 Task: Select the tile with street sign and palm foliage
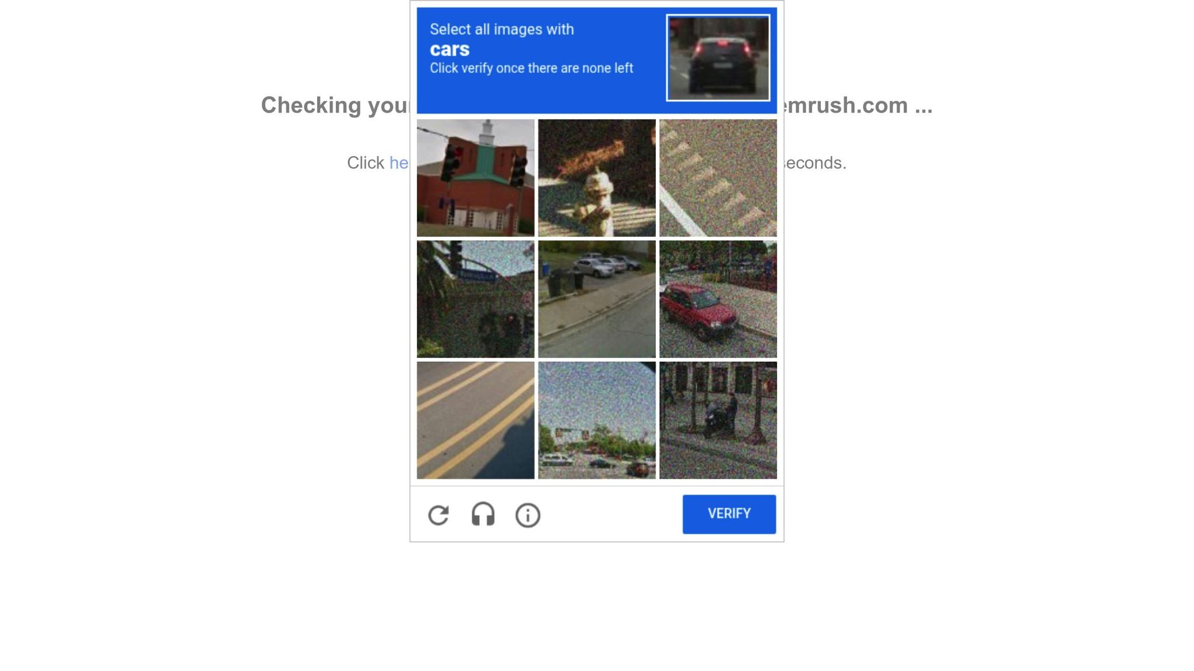(x=476, y=299)
